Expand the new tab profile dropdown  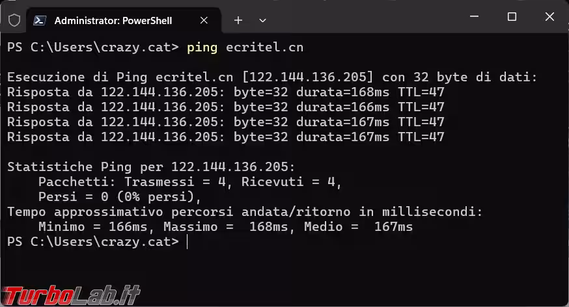262,20
